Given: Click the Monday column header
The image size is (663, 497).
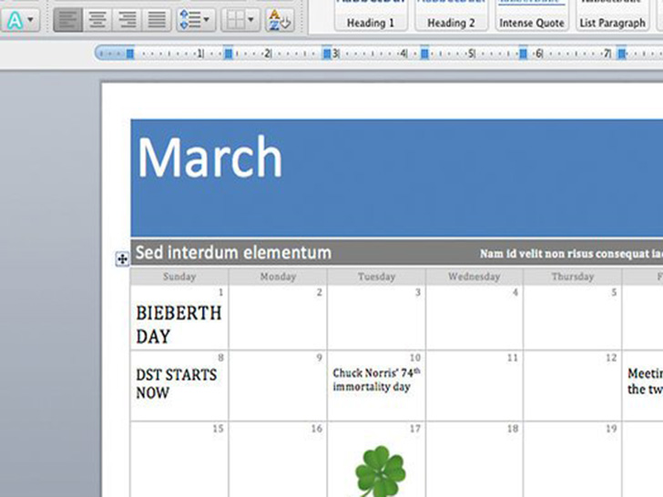Looking at the screenshot, I should click(278, 277).
